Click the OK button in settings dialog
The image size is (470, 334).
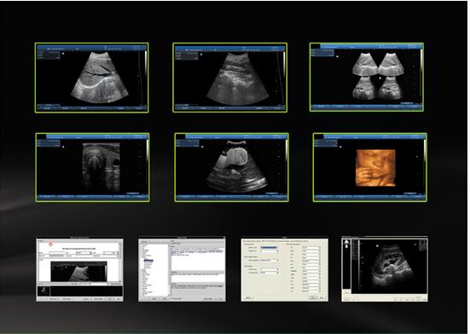point(313,297)
